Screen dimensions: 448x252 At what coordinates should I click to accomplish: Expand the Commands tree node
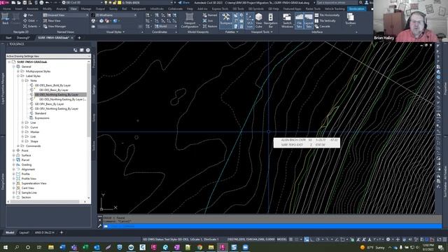(x=18, y=146)
